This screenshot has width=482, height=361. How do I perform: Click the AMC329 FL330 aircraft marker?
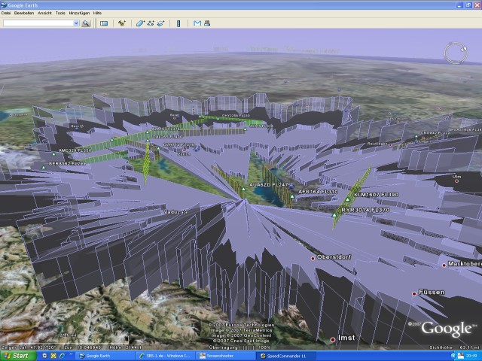[53, 154]
